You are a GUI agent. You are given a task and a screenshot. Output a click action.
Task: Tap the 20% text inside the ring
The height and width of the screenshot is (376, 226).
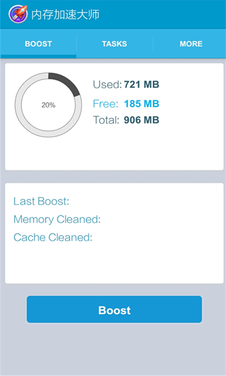point(48,105)
